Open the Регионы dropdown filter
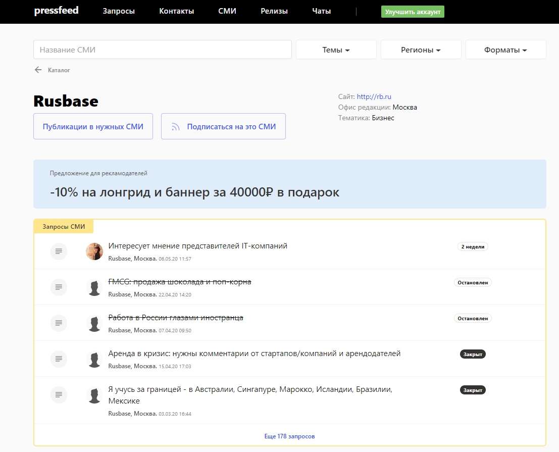Viewport: 559px width, 452px height. pos(421,50)
